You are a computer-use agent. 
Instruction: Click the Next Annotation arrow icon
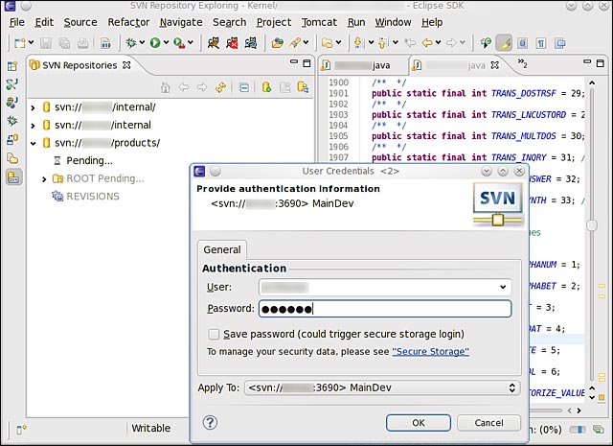359,42
